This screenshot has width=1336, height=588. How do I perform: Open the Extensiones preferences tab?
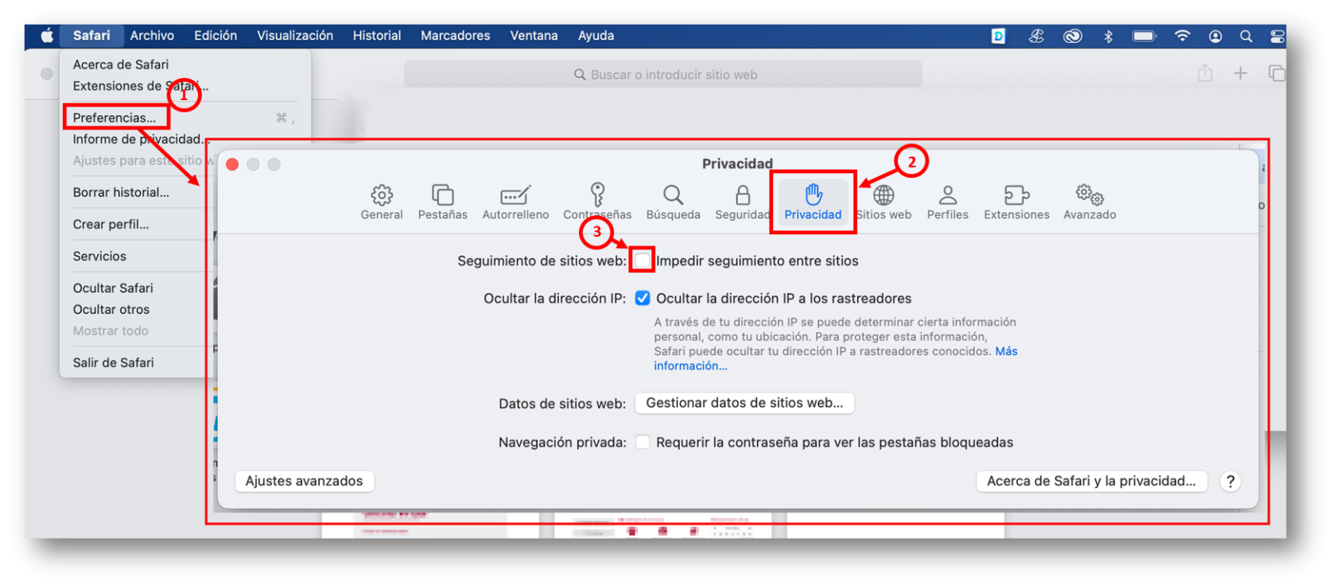click(x=1016, y=202)
